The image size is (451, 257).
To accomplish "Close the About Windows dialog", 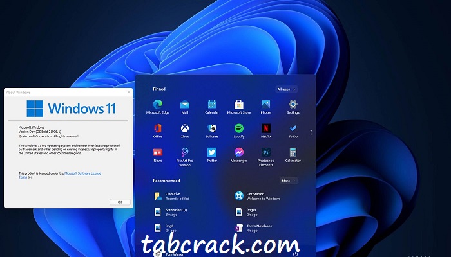I will point(129,92).
